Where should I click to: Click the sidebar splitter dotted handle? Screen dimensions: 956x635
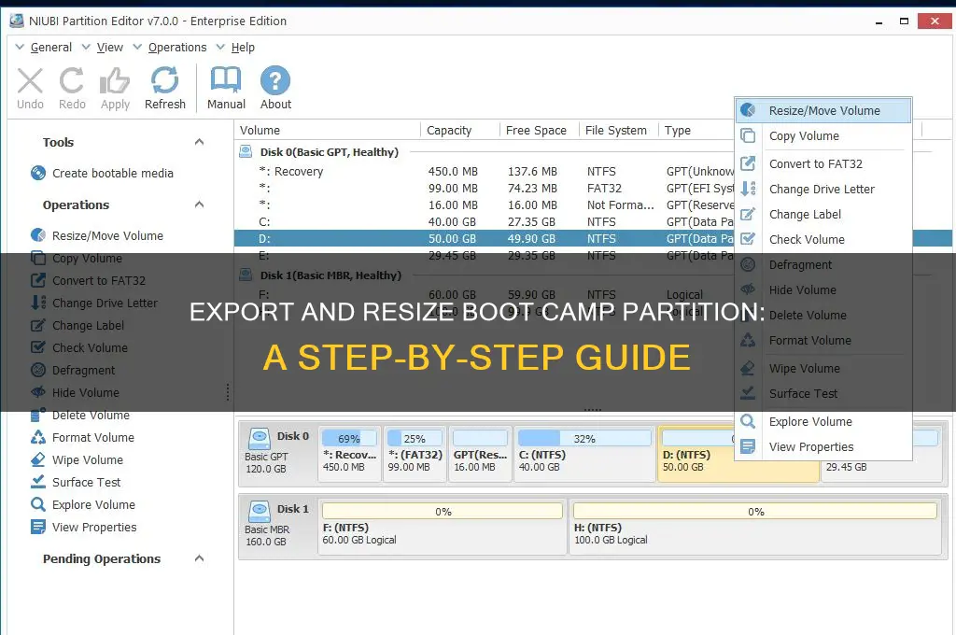click(228, 392)
